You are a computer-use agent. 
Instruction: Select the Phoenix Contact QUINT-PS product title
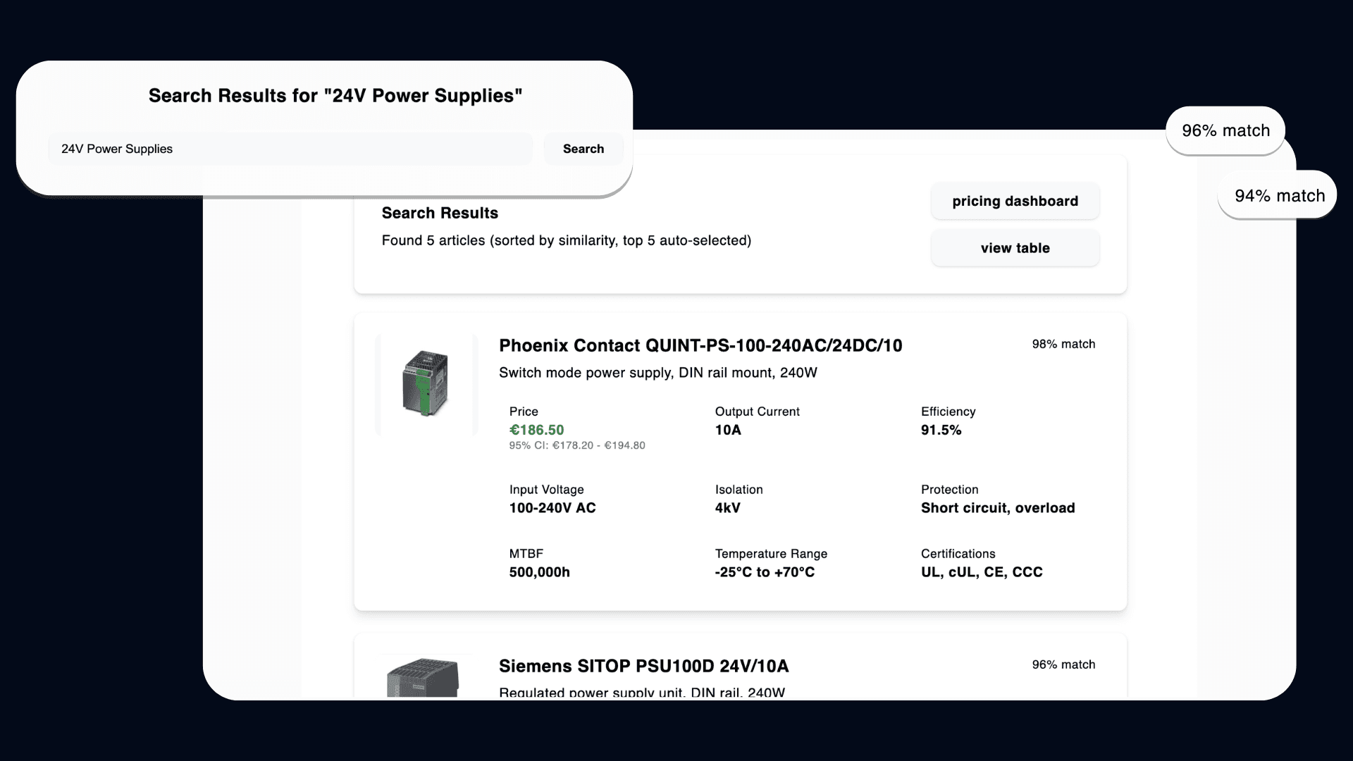click(700, 346)
